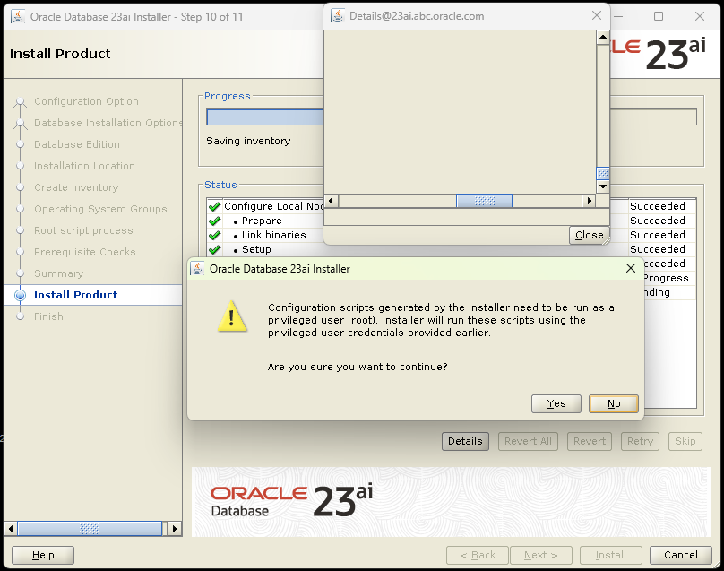Cancel the installation
724x571 pixels.
[681, 555]
